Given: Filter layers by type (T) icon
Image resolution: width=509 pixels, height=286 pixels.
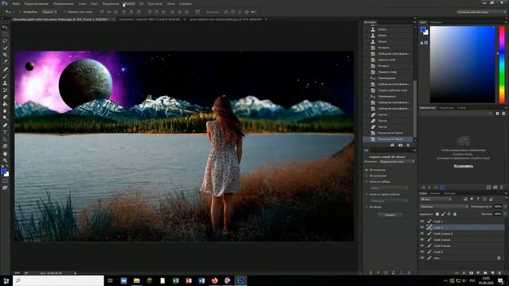Looking at the screenshot, I should (x=478, y=199).
